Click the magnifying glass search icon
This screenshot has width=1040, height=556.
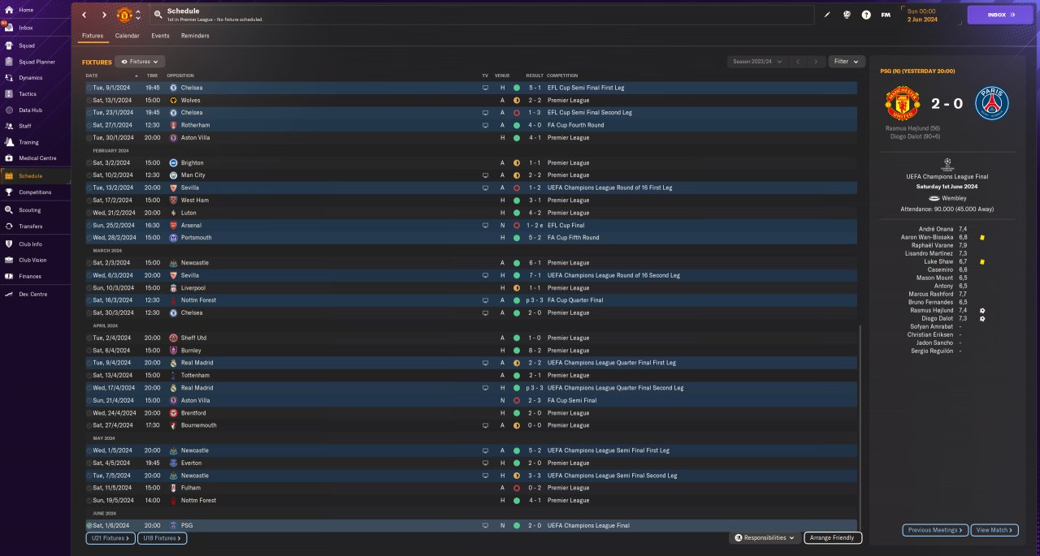pyautogui.click(x=158, y=15)
